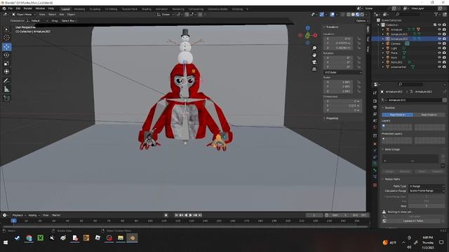This screenshot has width=449, height=252.
Task: Open the XYZ Euler rotation mode dropdown
Action: click(x=343, y=72)
